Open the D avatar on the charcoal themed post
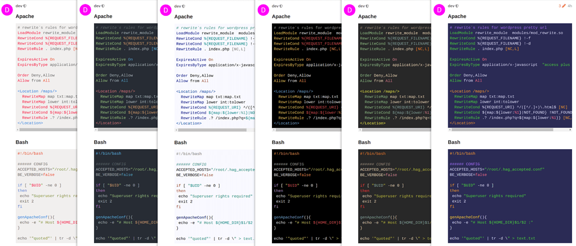Image resolution: width=576 pixels, height=246 pixels. tap(349, 11)
